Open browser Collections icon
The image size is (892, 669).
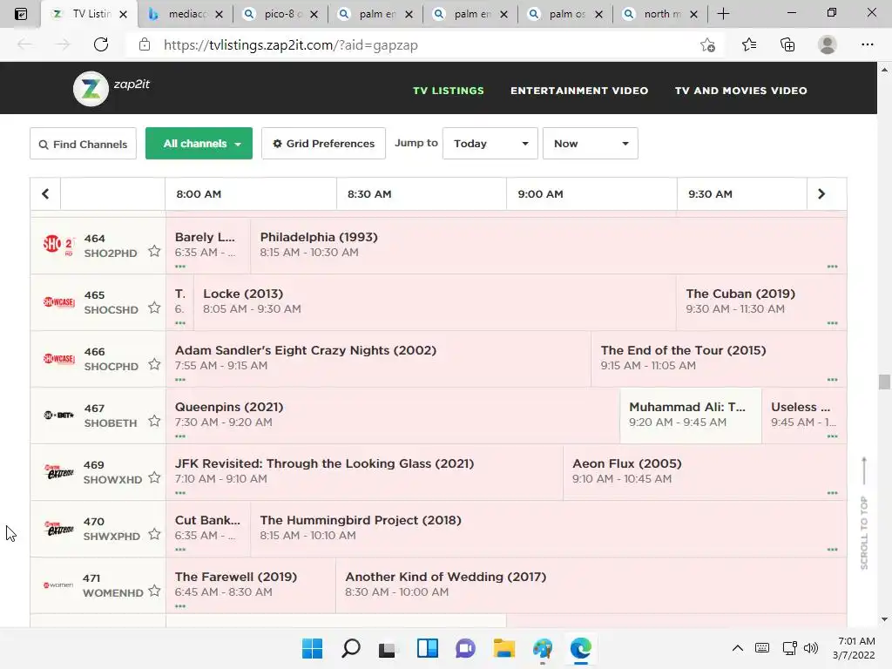pyautogui.click(x=787, y=44)
